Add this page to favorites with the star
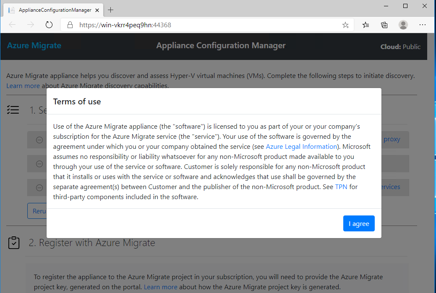Image resolution: width=436 pixels, height=293 pixels. click(x=345, y=25)
